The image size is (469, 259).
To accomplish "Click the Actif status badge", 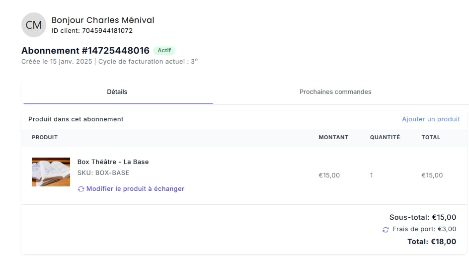I will pyautogui.click(x=164, y=50).
